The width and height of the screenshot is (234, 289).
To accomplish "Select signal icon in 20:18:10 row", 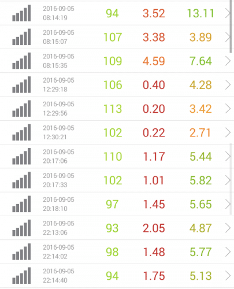I will (21, 204).
